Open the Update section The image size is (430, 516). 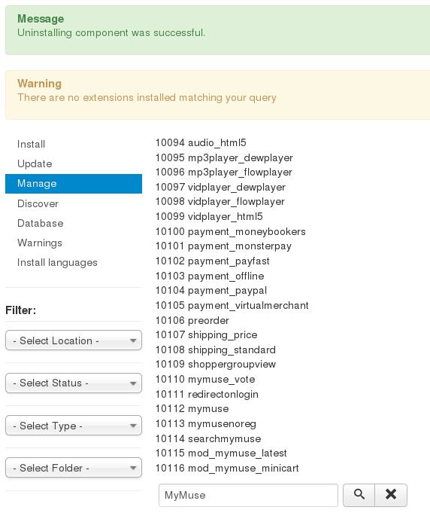tap(35, 164)
